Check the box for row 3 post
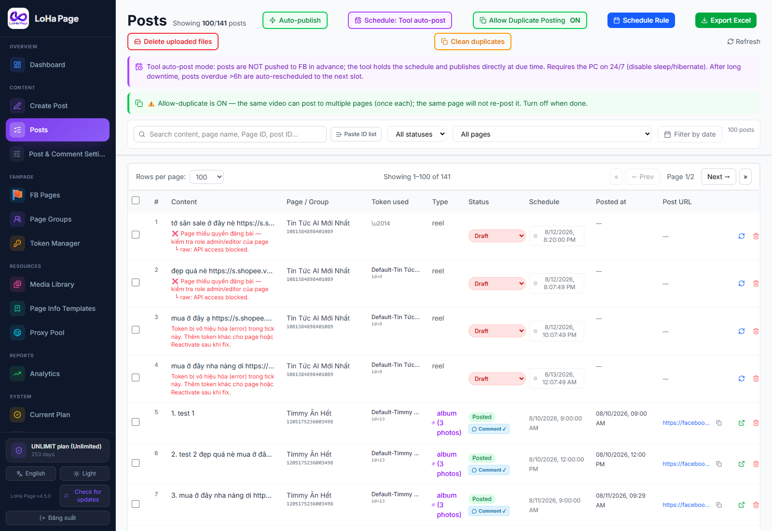The width and height of the screenshot is (772, 531). 136,330
